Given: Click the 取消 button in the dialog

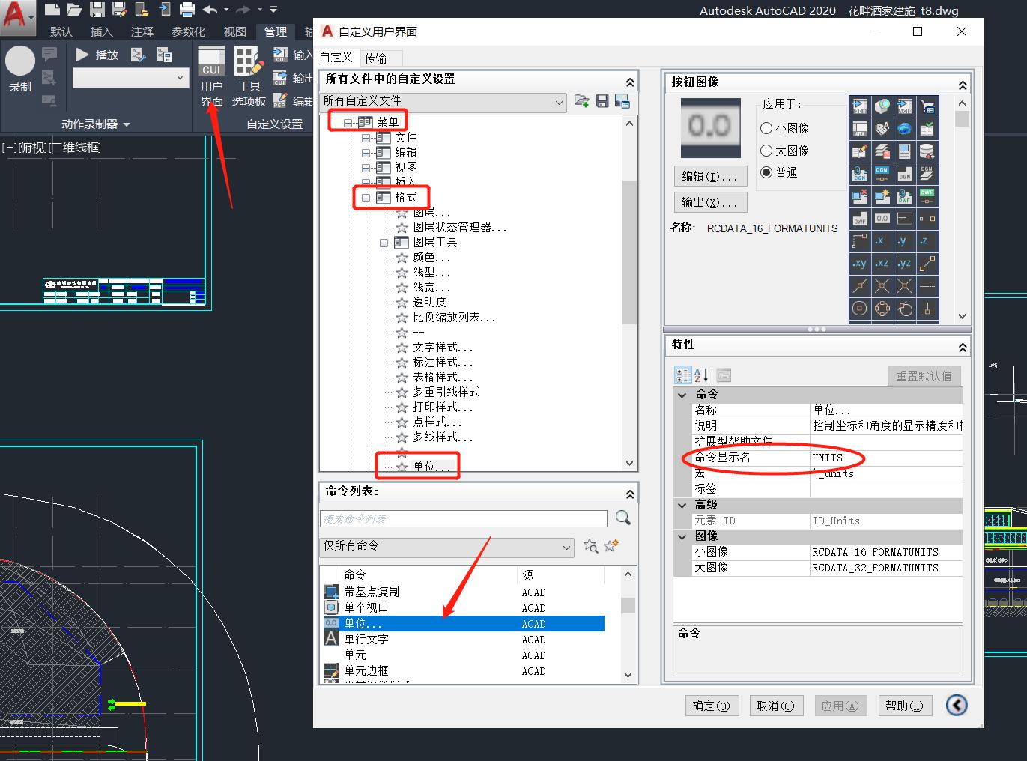Looking at the screenshot, I should pos(776,705).
